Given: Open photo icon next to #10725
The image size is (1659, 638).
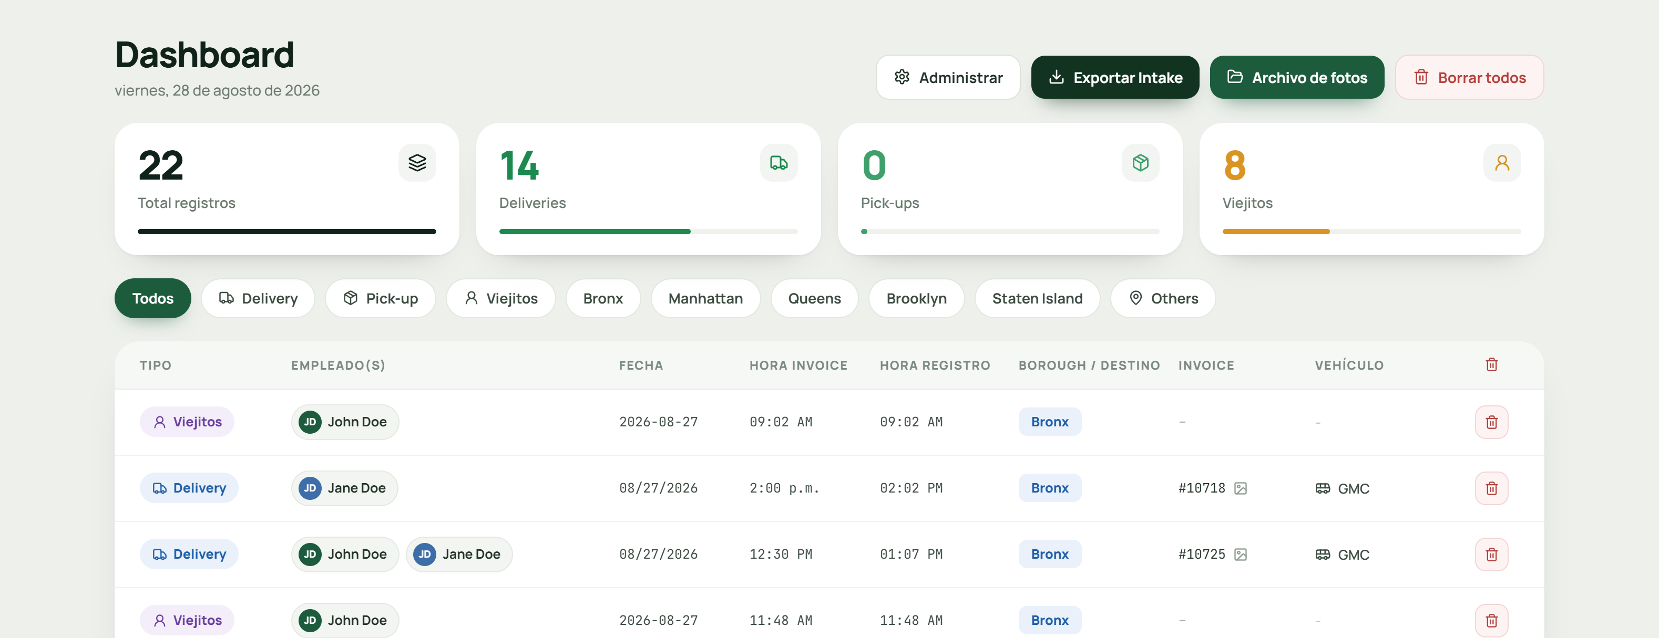Looking at the screenshot, I should pos(1241,555).
